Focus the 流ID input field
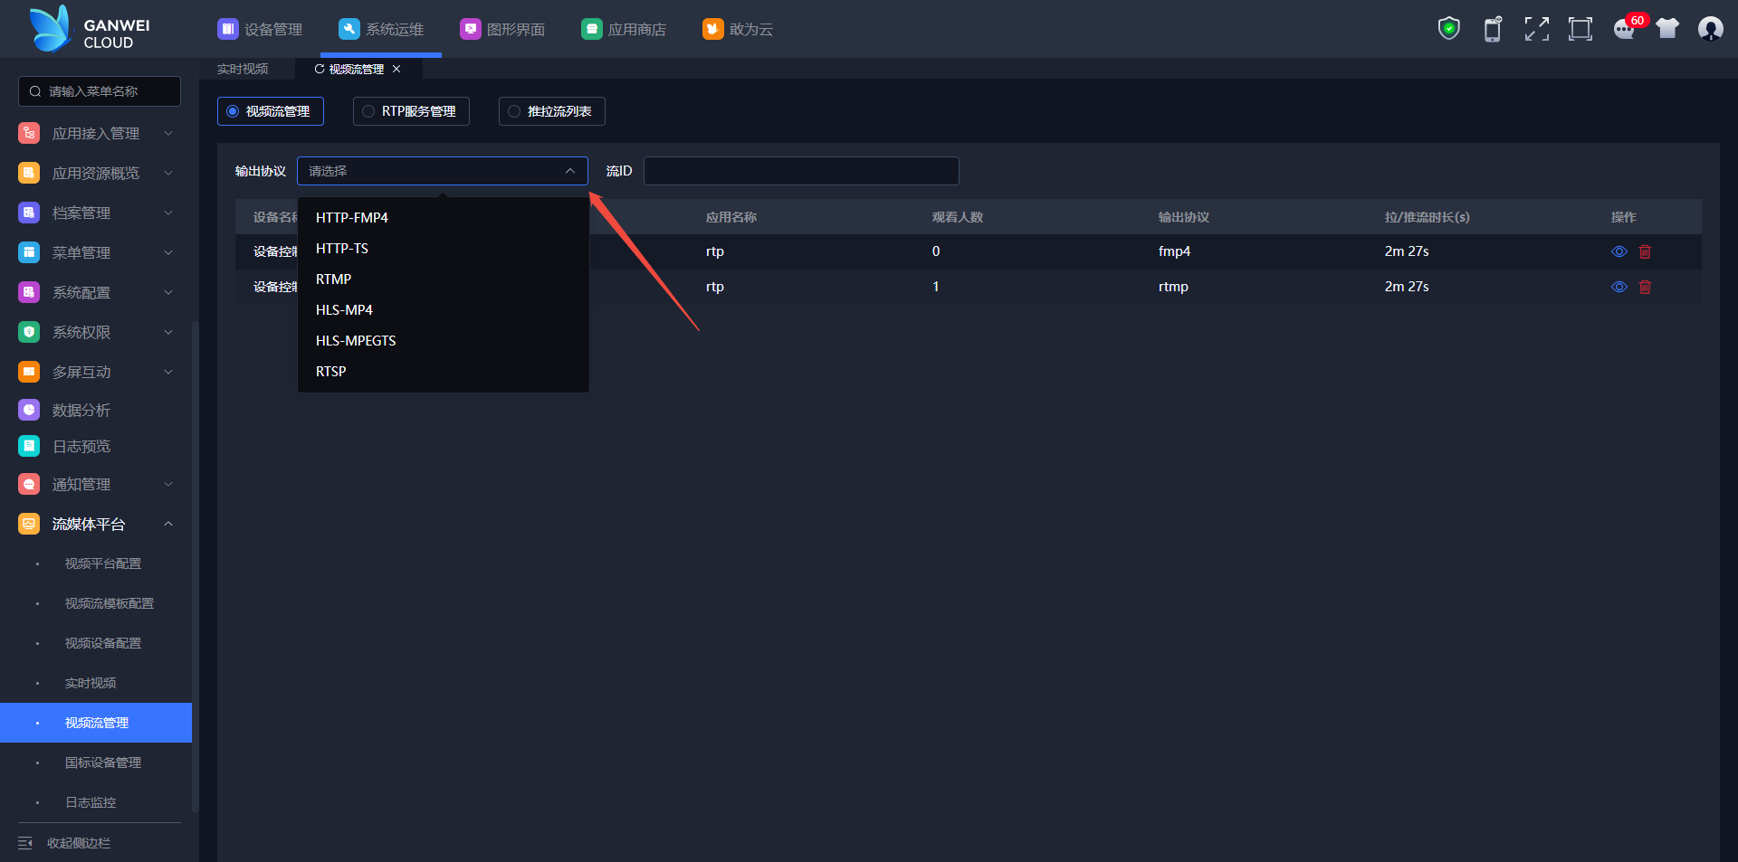The width and height of the screenshot is (1738, 862). coord(801,171)
